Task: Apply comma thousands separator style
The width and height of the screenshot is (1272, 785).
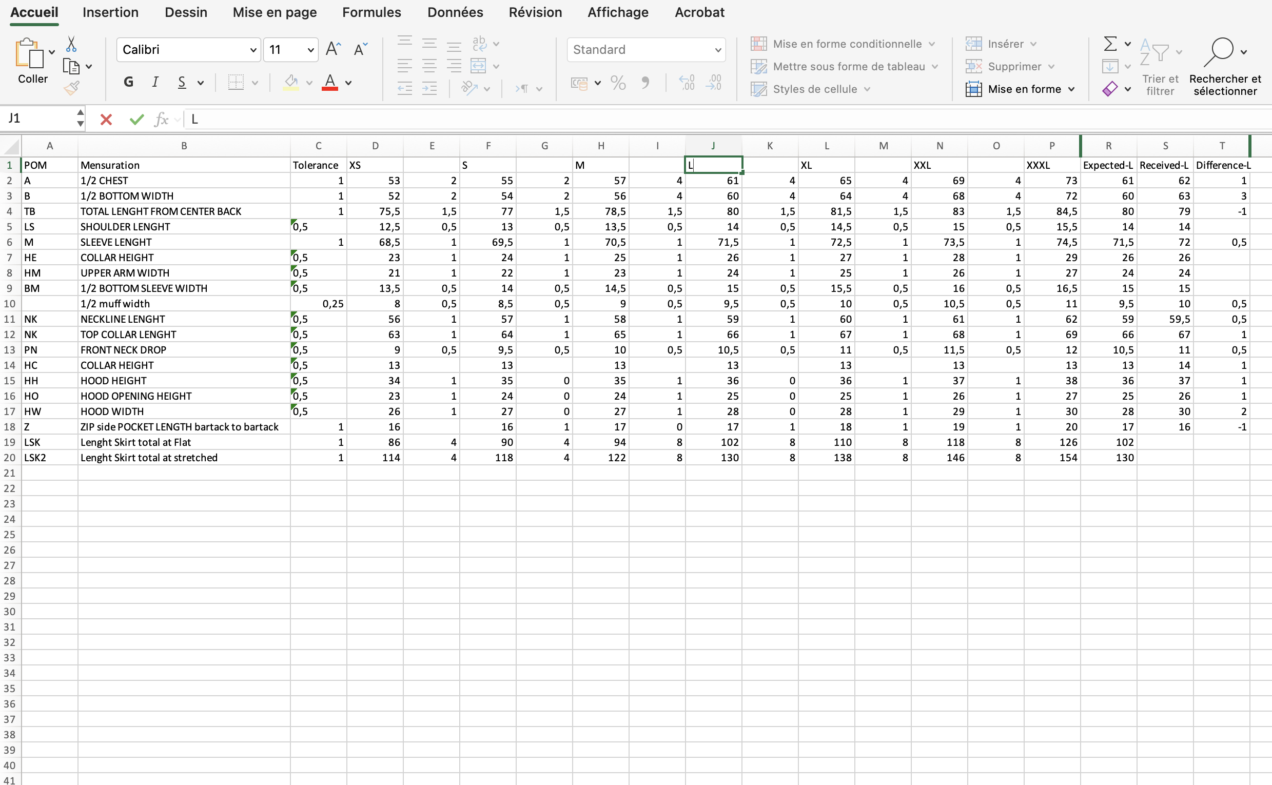Action: coord(645,83)
